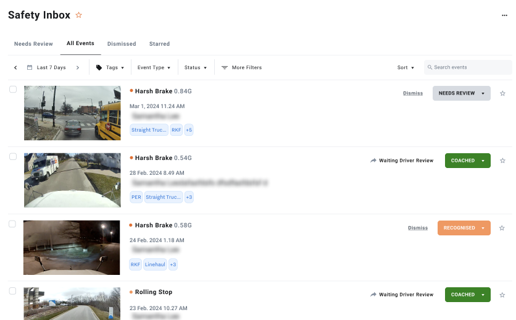Expand +3 tags on Harsh Brake 0.58G
This screenshot has width=516, height=320.
click(173, 264)
